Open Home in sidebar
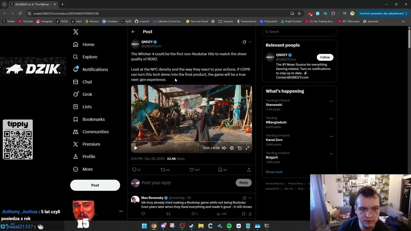This screenshot has width=411, height=231. 84,45
